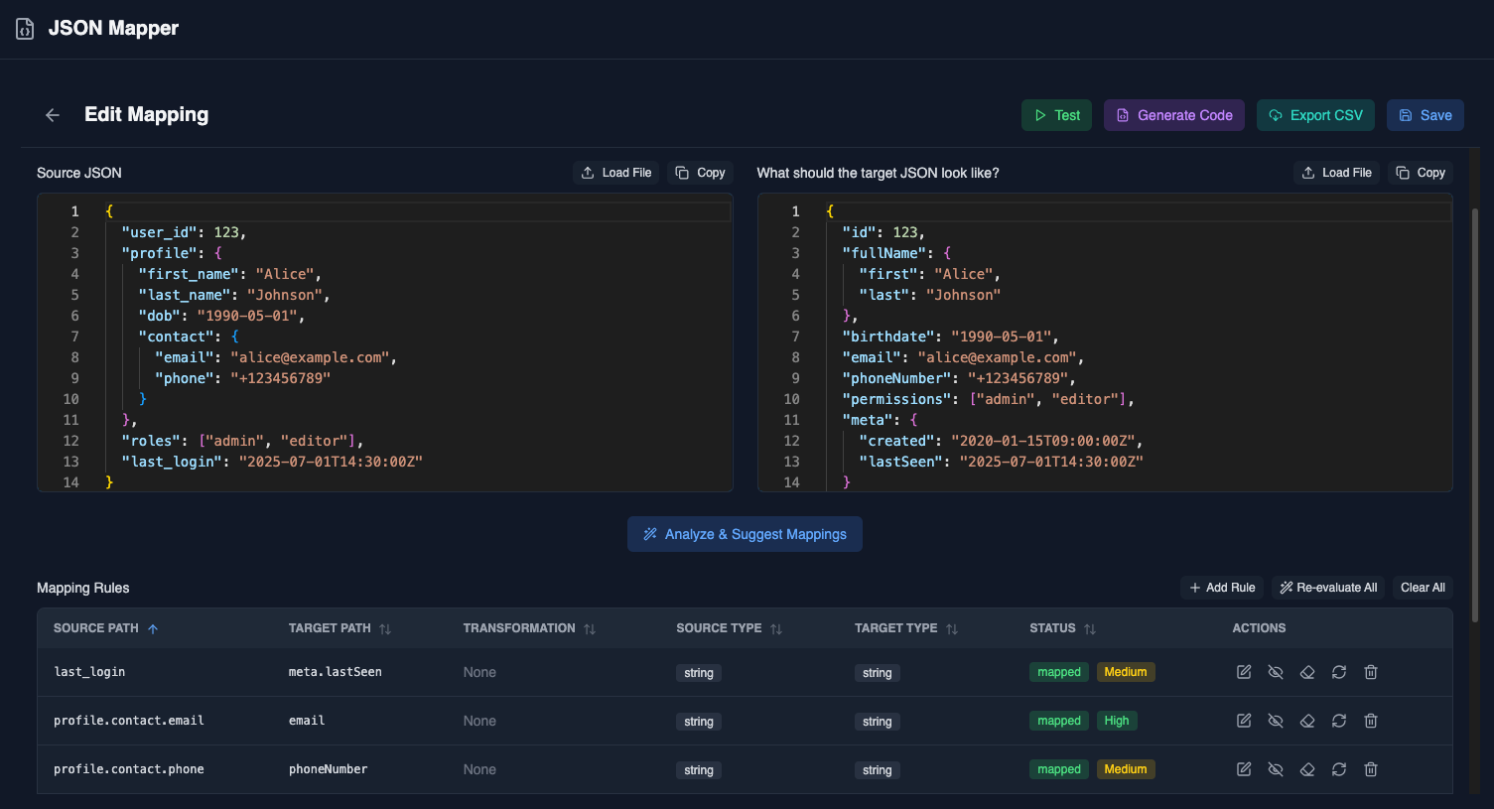Click "permissions" line in target JSON
This screenshot has width=1494, height=809.
989,399
